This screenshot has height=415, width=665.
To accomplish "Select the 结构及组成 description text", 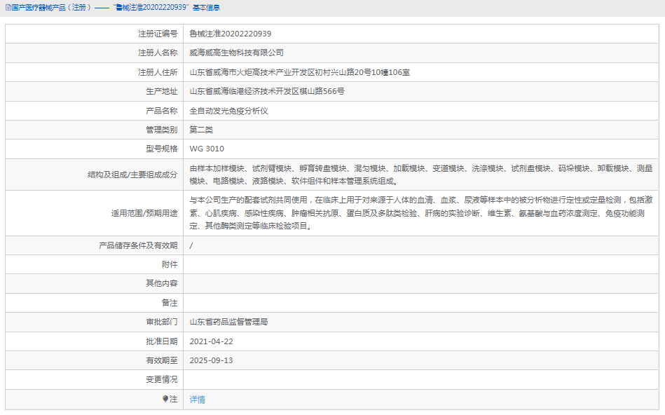I will pos(420,173).
